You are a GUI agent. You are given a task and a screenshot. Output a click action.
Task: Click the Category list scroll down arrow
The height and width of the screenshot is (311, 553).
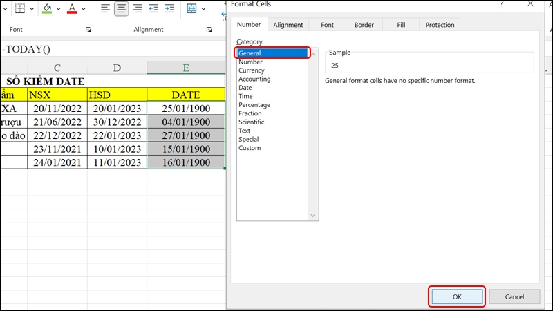click(x=313, y=215)
